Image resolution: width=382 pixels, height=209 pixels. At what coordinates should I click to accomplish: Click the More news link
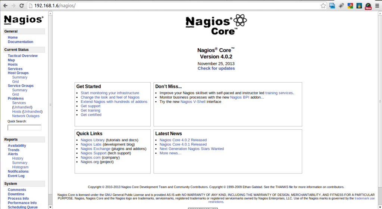point(170,153)
